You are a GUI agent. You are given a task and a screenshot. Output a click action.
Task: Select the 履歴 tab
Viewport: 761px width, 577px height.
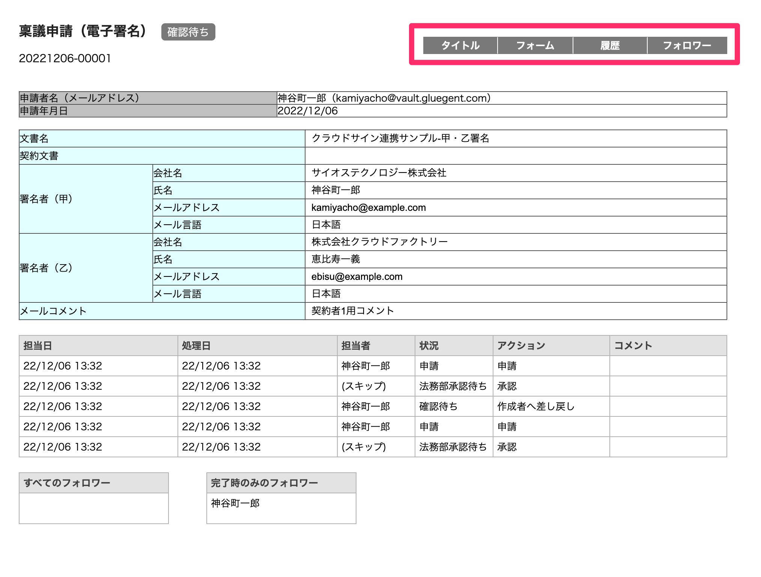click(x=610, y=45)
